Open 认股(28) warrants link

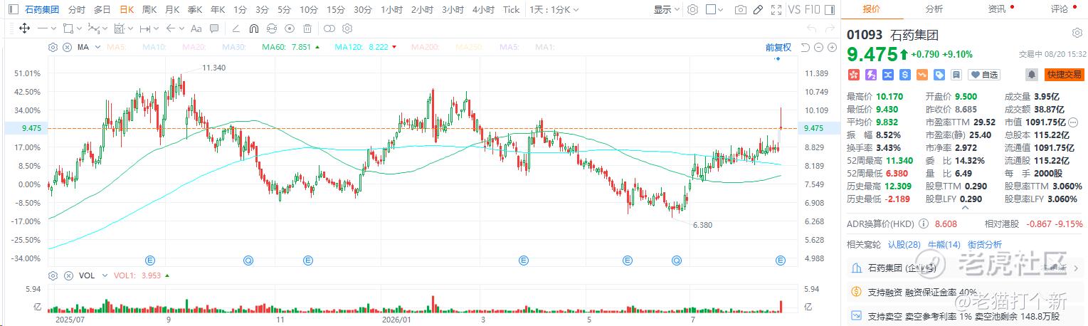coord(904,245)
